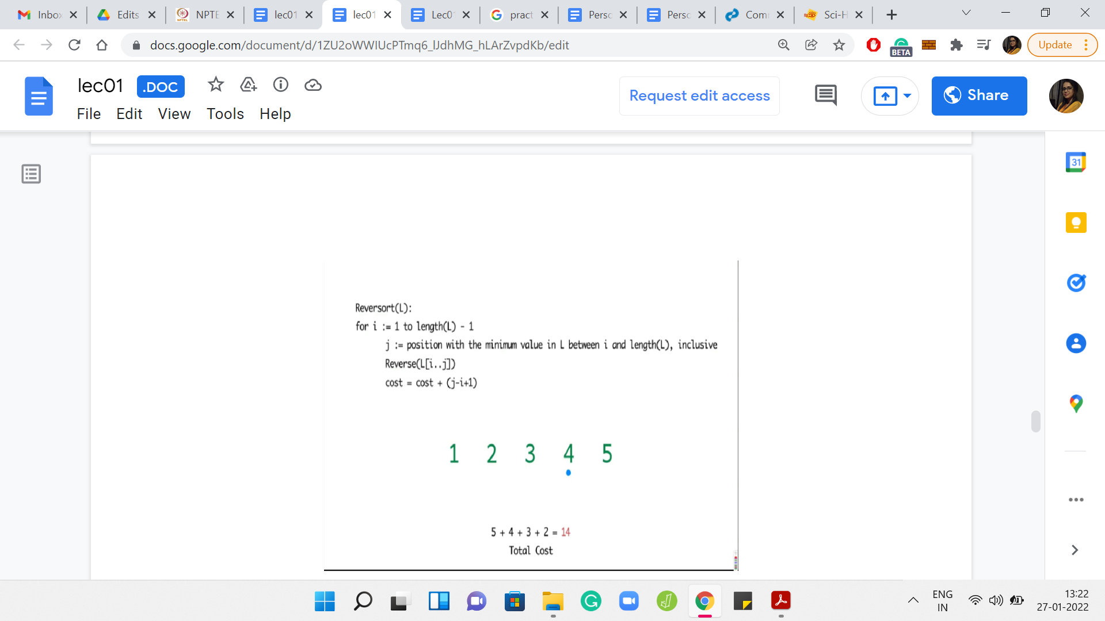
Task: Bookmark this page with star icon
Action: point(839,45)
